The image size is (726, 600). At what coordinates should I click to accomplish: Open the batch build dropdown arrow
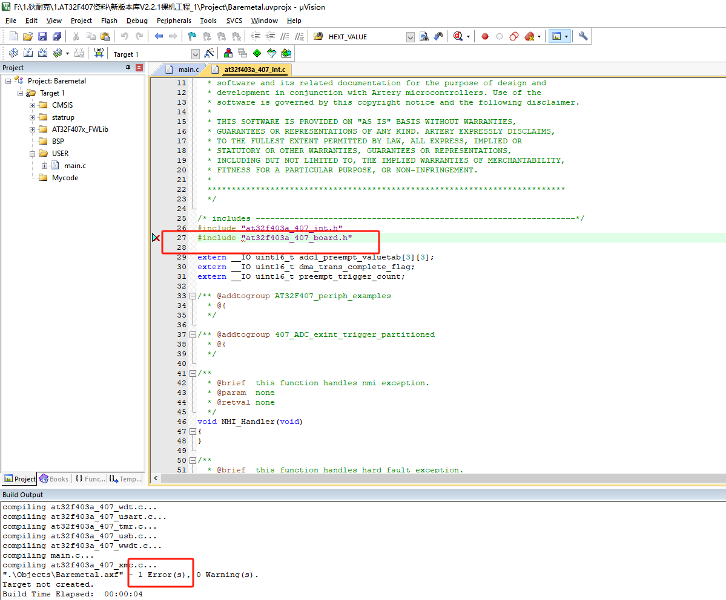[x=68, y=54]
